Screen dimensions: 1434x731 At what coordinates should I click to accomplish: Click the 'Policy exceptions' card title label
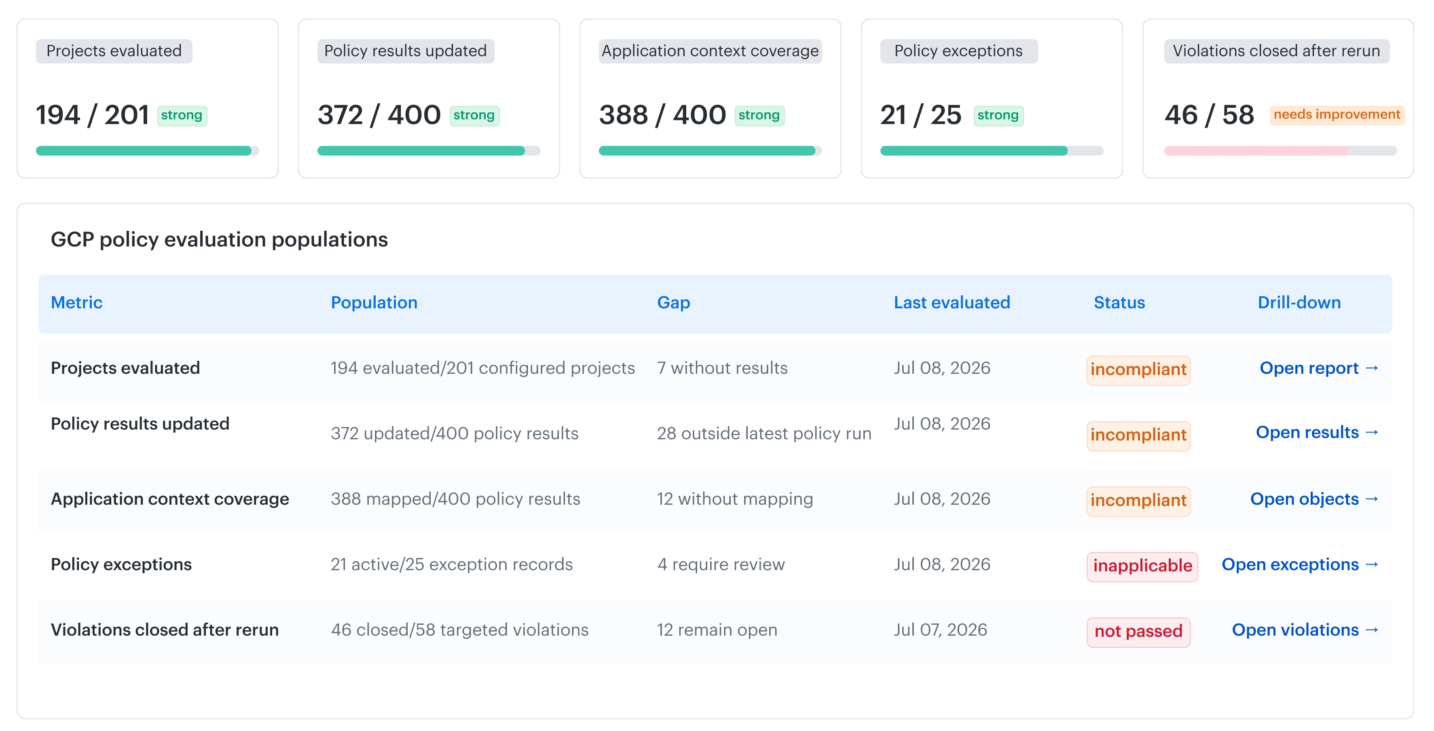[958, 51]
